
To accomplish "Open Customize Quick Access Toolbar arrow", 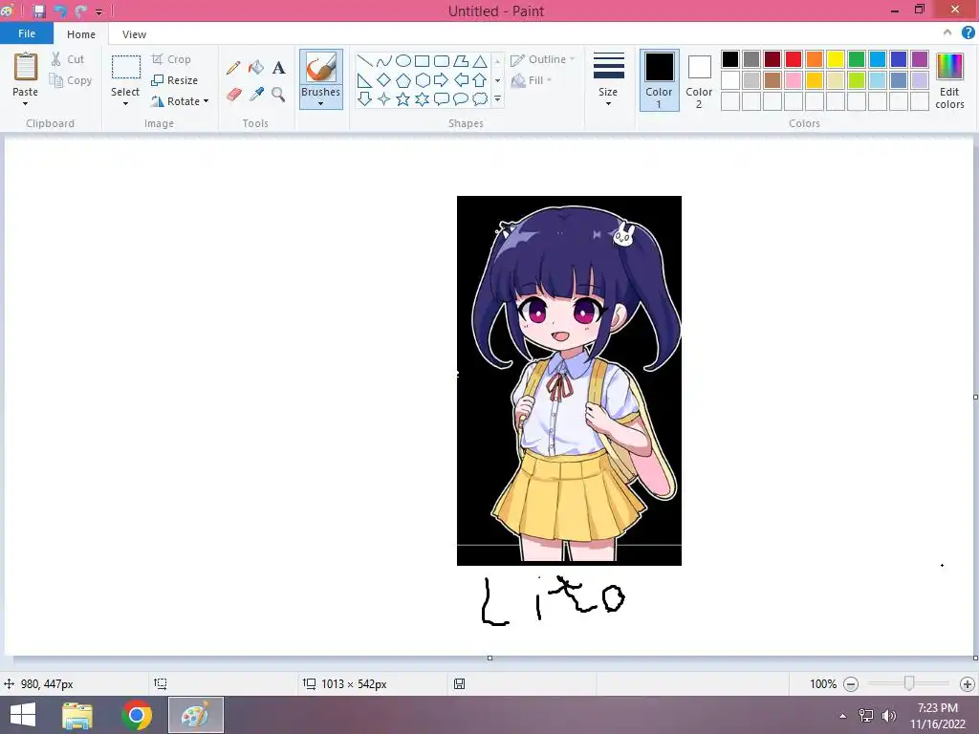I will tap(98, 11).
